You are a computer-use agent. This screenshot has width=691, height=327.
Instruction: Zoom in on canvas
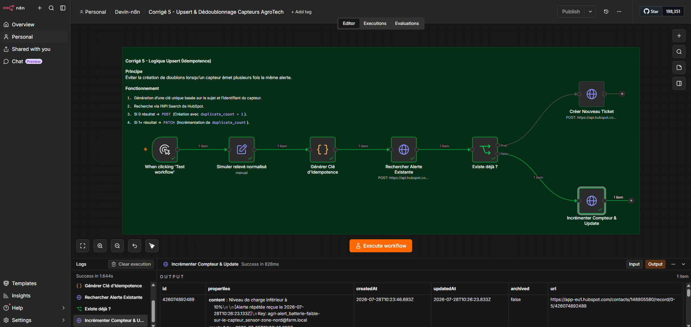[100, 246]
